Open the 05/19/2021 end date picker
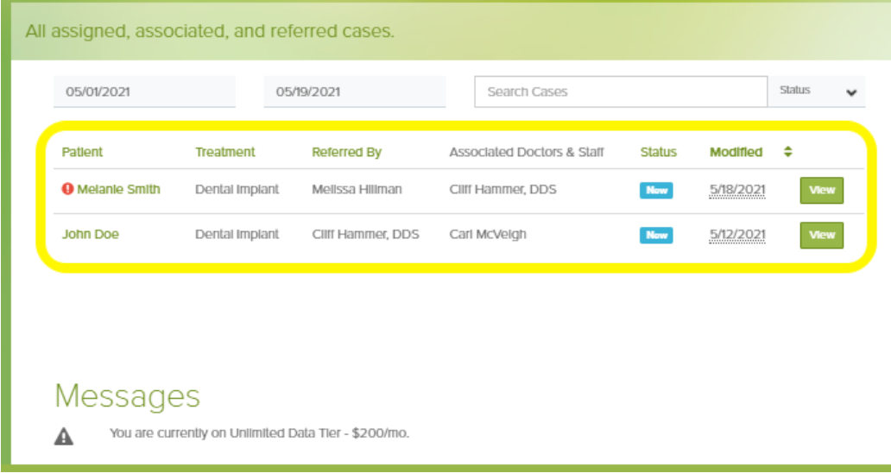891x473 pixels. pyautogui.click(x=355, y=91)
